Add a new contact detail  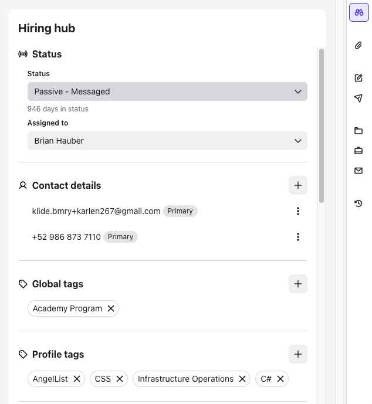(x=297, y=185)
